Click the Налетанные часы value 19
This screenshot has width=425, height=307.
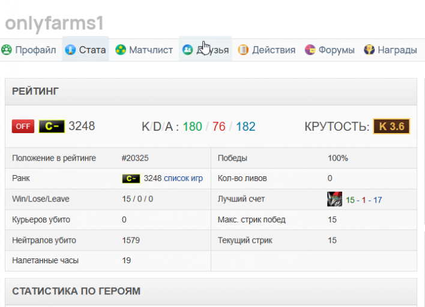click(126, 260)
